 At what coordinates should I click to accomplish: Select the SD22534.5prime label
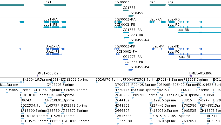tap(34, 106)
